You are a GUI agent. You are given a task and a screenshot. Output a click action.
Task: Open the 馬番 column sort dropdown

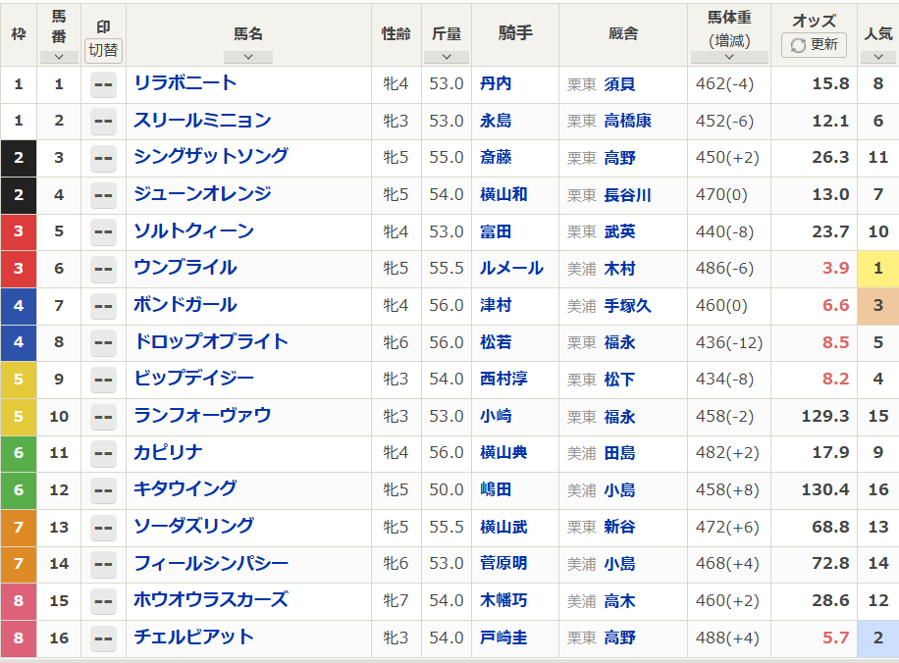[59, 57]
